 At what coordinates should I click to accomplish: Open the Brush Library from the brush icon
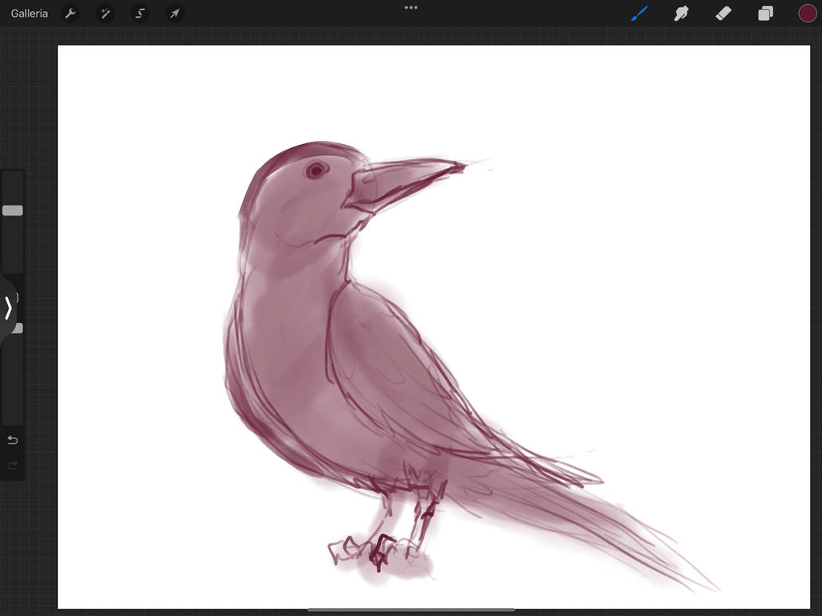tap(640, 13)
